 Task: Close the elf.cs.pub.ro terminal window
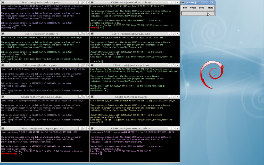click(x=88, y=34)
